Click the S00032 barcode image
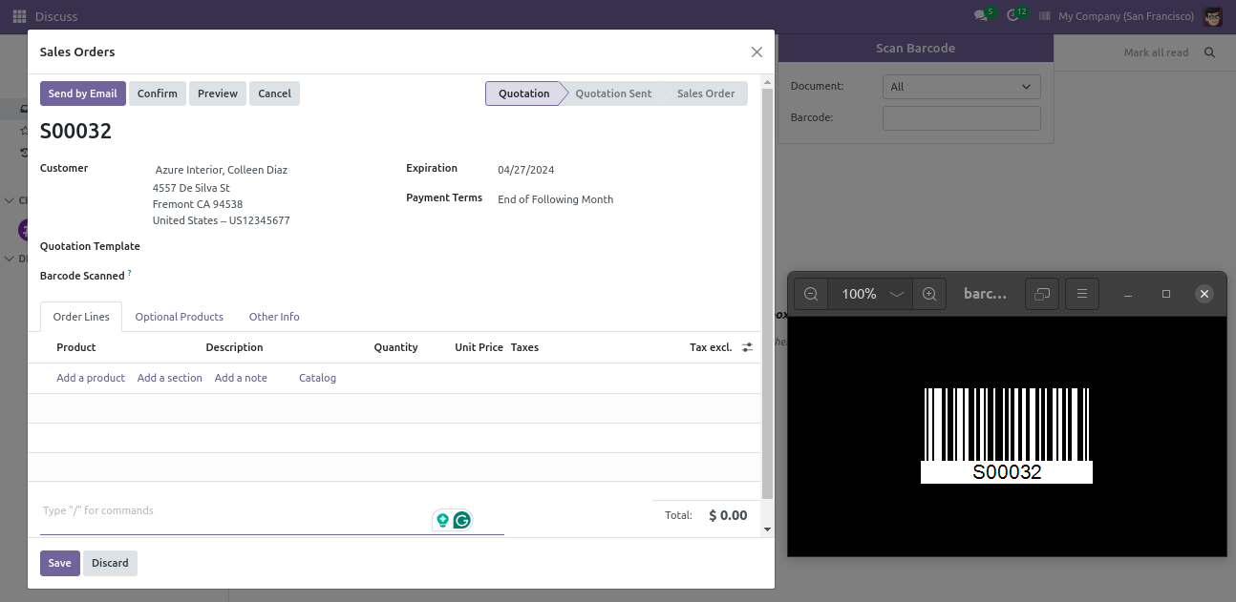 1007,435
